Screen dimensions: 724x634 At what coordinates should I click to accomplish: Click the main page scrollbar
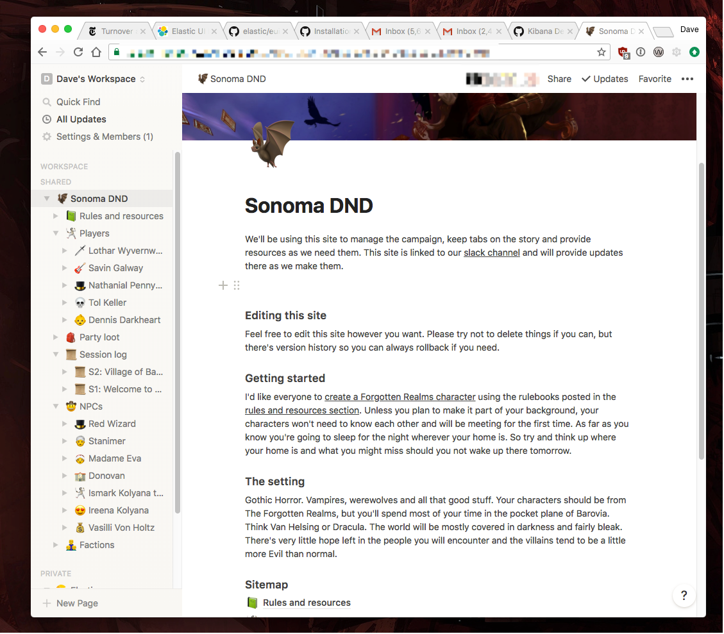(x=701, y=310)
